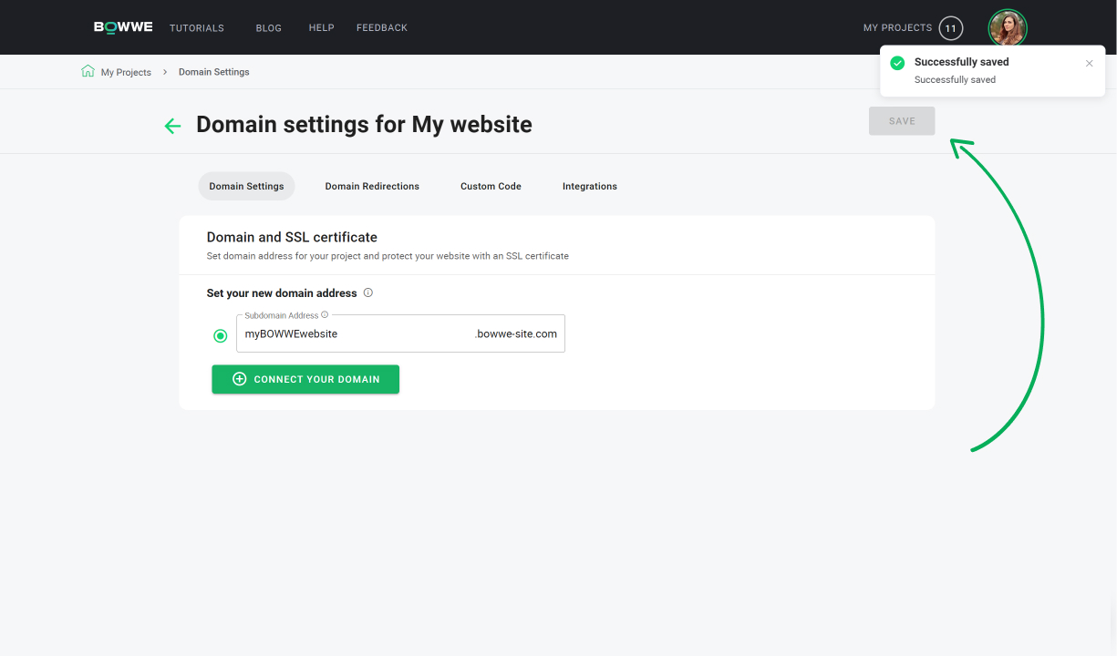This screenshot has width=1117, height=656.
Task: Open BLOG in the top navigation
Action: point(269,28)
